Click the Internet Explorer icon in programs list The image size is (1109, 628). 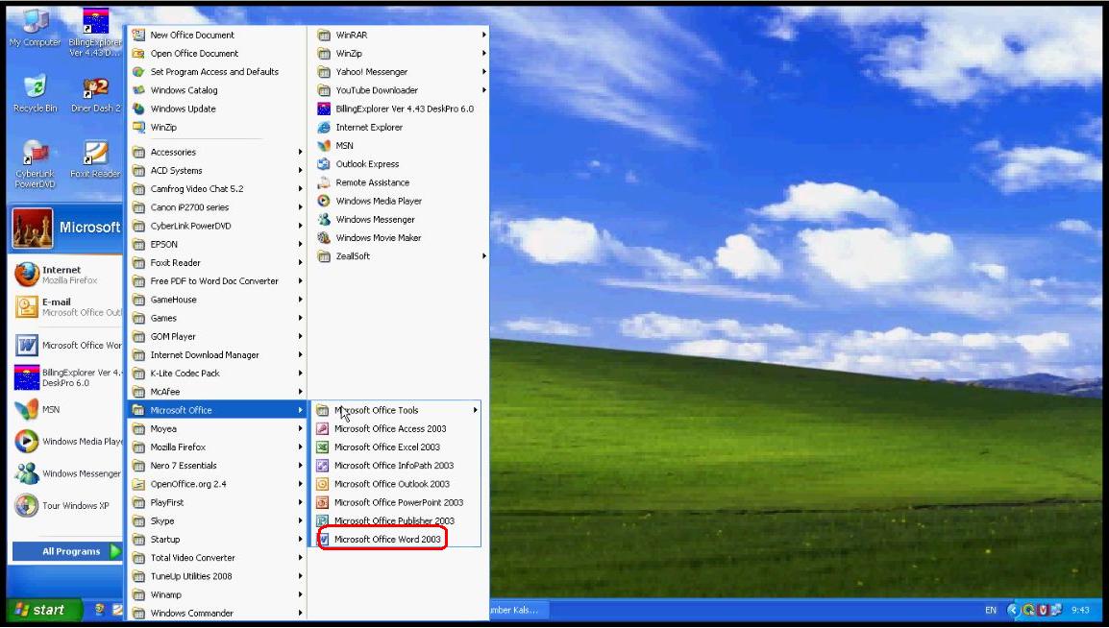point(324,127)
